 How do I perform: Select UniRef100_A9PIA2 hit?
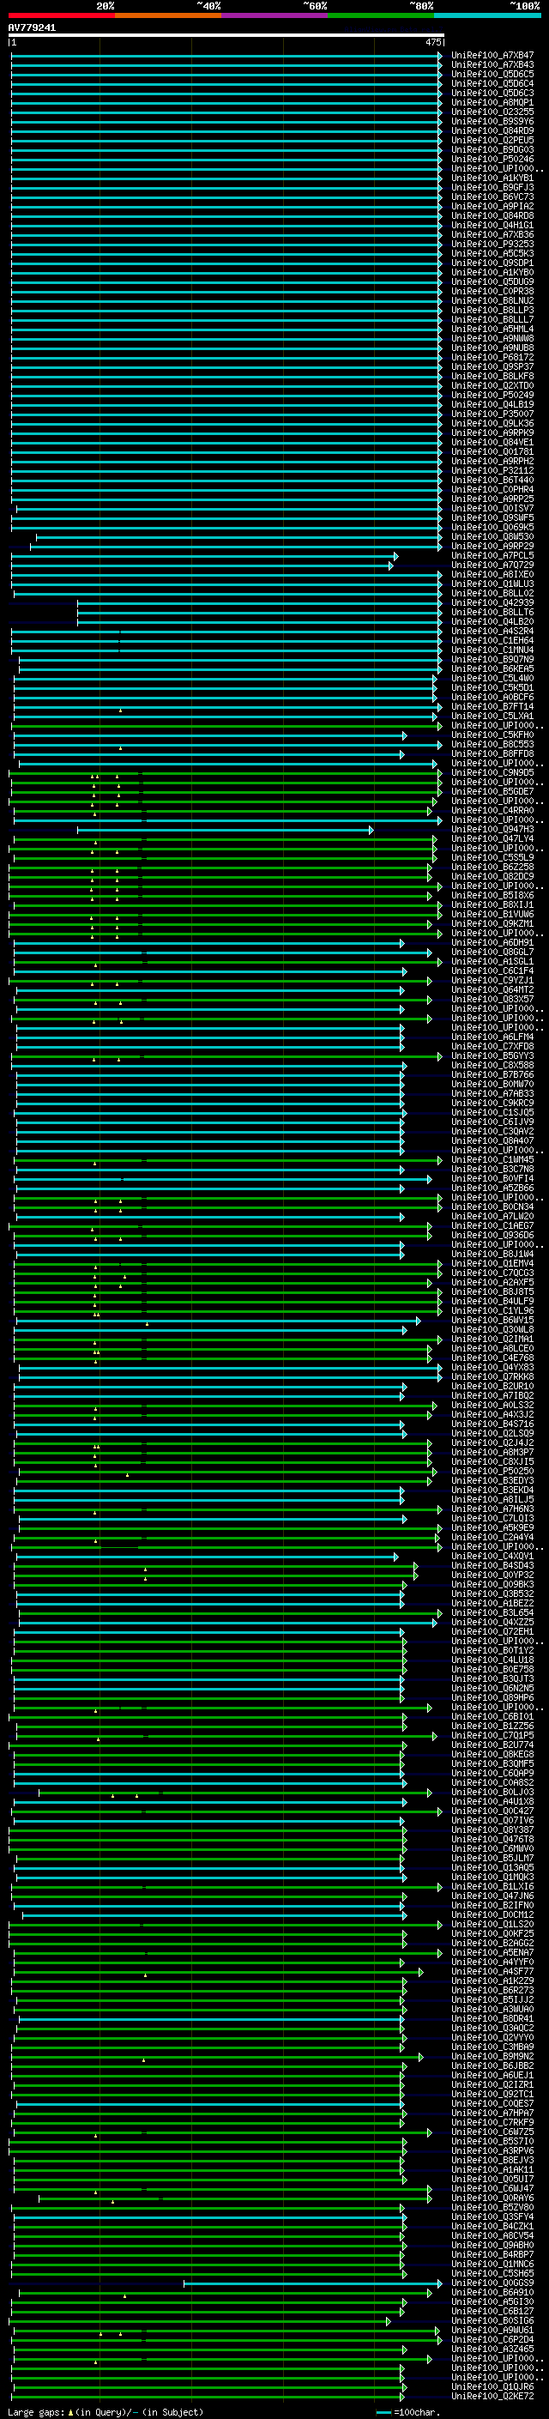[492, 207]
